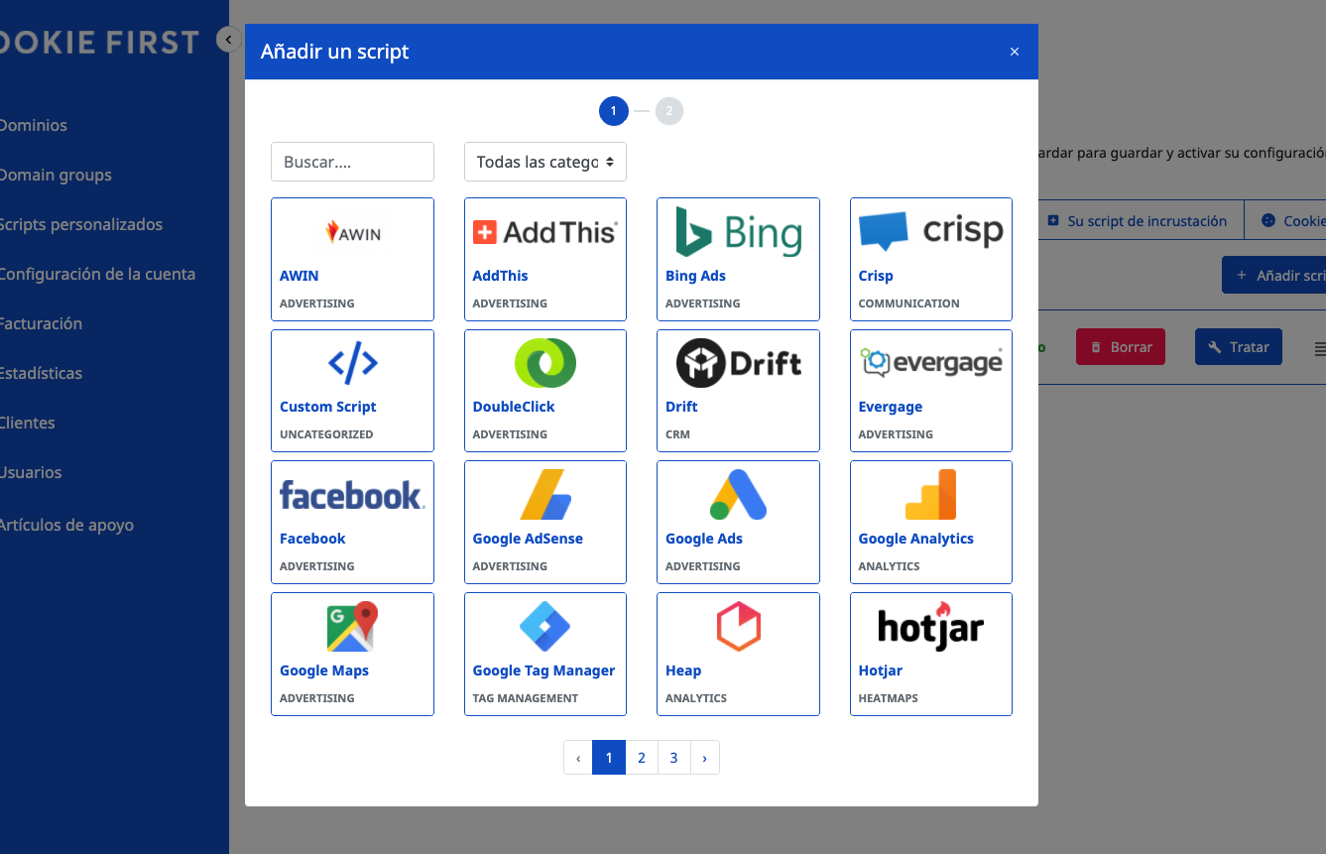Click the COOKIE FIRST logo text

click(x=99, y=42)
